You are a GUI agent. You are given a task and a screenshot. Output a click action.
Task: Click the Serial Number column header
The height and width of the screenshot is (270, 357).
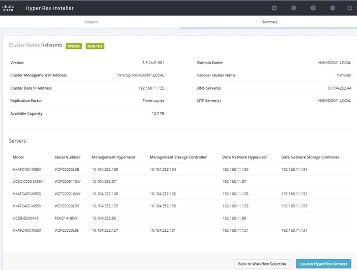67,157
